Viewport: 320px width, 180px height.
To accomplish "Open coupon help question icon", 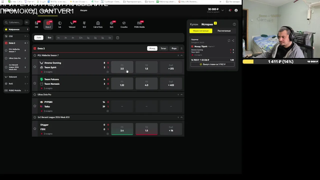I will coord(234,24).
